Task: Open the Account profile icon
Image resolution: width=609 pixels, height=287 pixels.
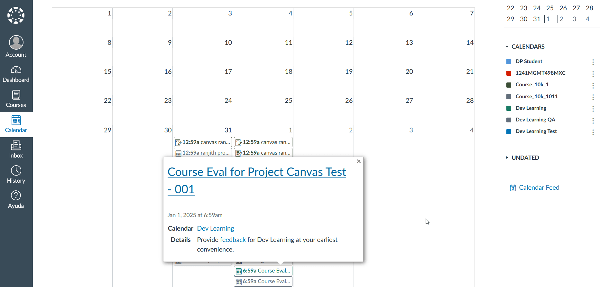Action: [16, 43]
